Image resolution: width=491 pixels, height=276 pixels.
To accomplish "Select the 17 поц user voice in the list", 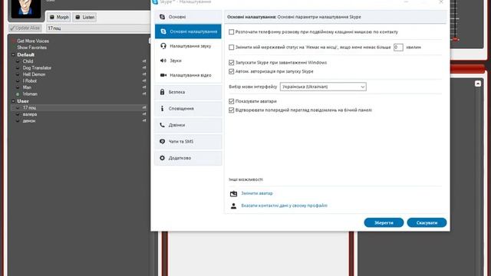I will coord(29,107).
